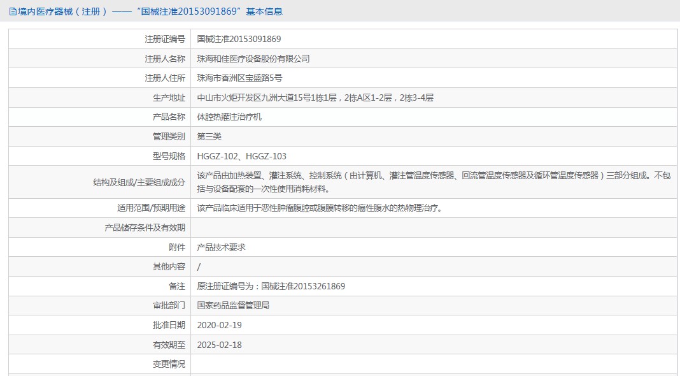The image size is (680, 376).
Task: Click the 变更情况 label
Action: 169,365
